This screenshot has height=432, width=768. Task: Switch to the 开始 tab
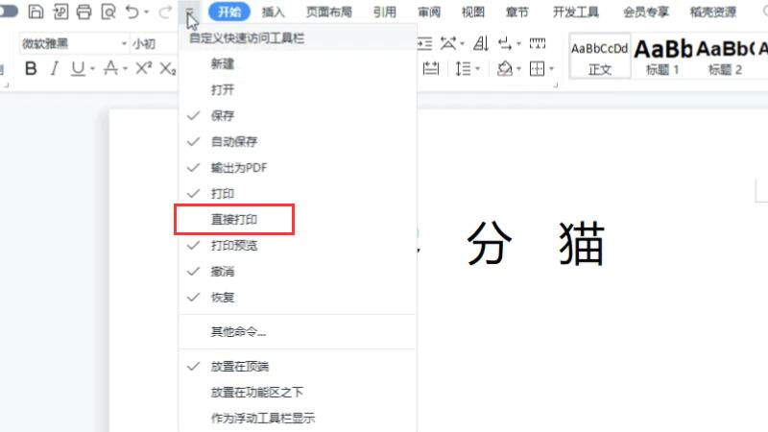pyautogui.click(x=229, y=12)
